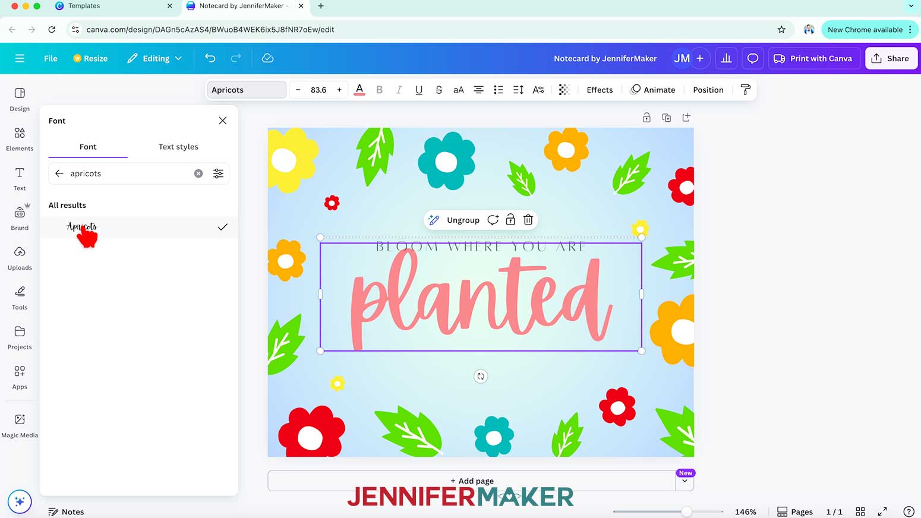The height and width of the screenshot is (518, 921).
Task: Toggle vertical text option
Action: 538,90
